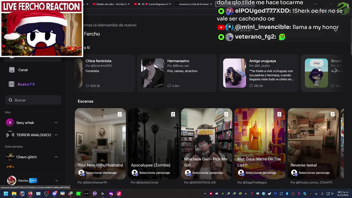The height and width of the screenshot is (198, 352).
Task: Open Discord from the taskbar
Action: click(54, 194)
